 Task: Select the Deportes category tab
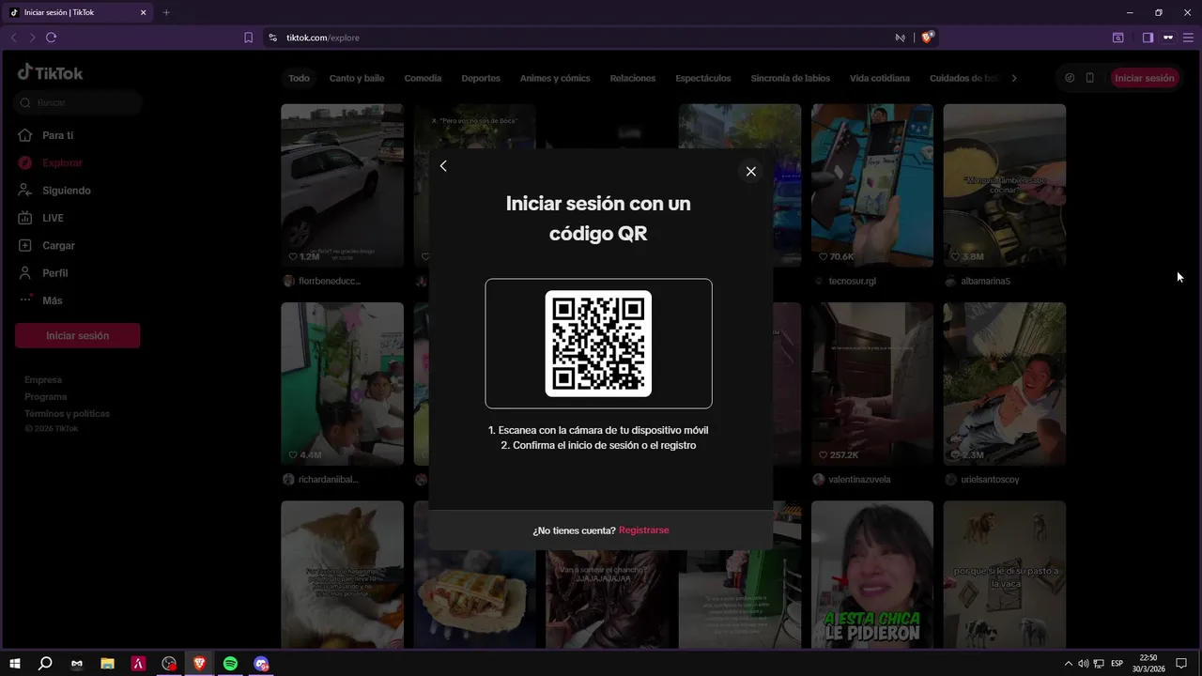[481, 78]
